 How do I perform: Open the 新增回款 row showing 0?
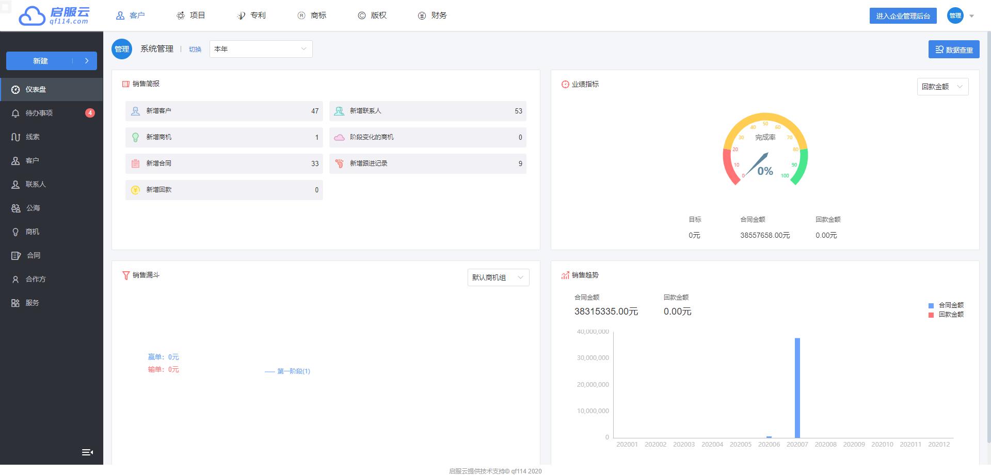[224, 190]
